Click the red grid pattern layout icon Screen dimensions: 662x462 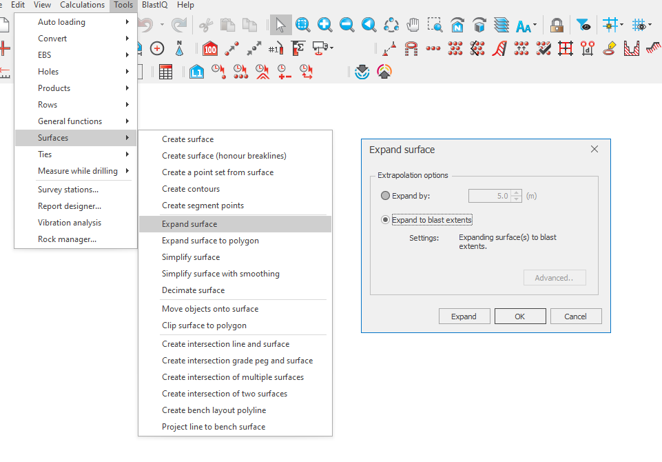click(x=566, y=48)
